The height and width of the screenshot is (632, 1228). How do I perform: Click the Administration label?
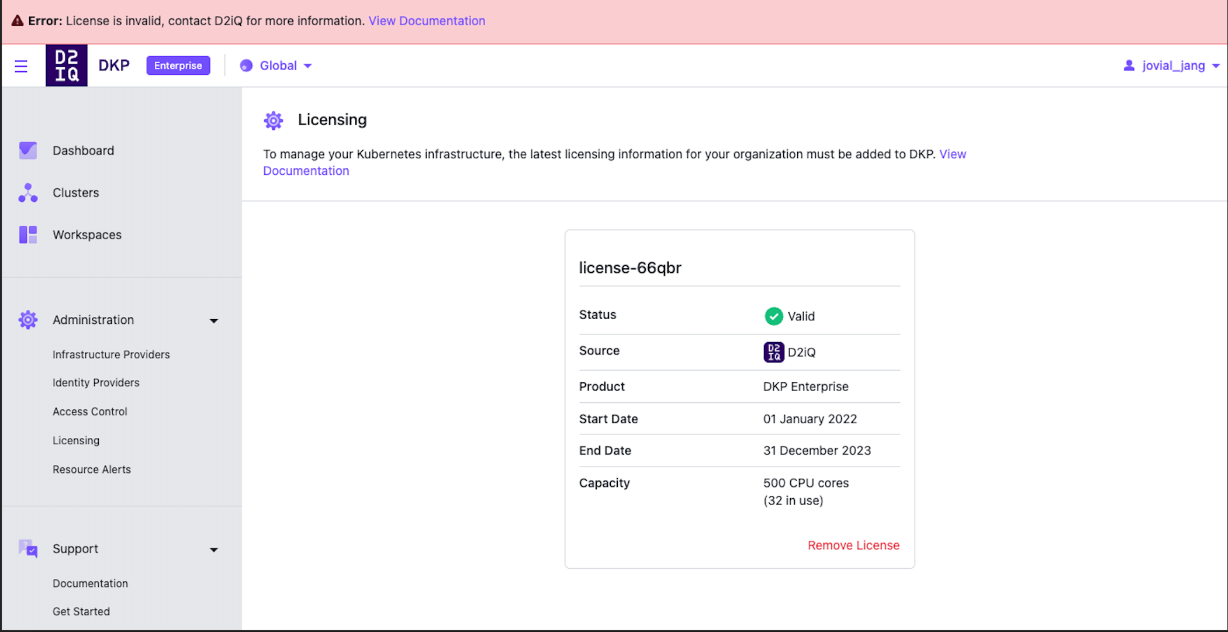[93, 320]
